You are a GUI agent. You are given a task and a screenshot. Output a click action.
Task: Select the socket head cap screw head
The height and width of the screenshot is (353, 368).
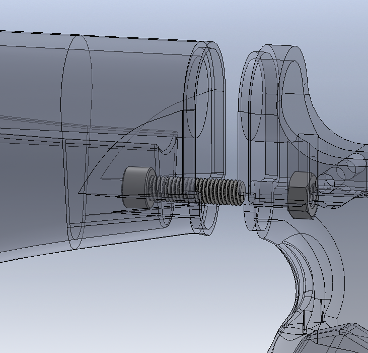[135, 187]
